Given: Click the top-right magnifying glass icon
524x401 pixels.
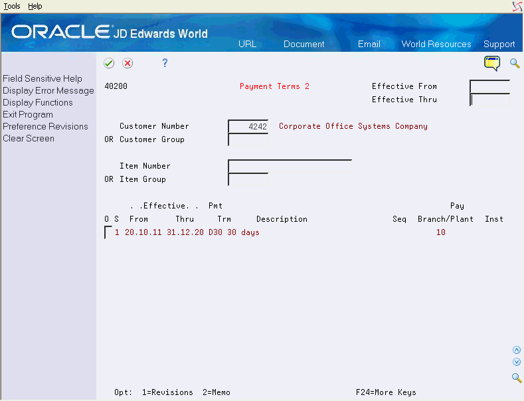Looking at the screenshot, I should (515, 63).
